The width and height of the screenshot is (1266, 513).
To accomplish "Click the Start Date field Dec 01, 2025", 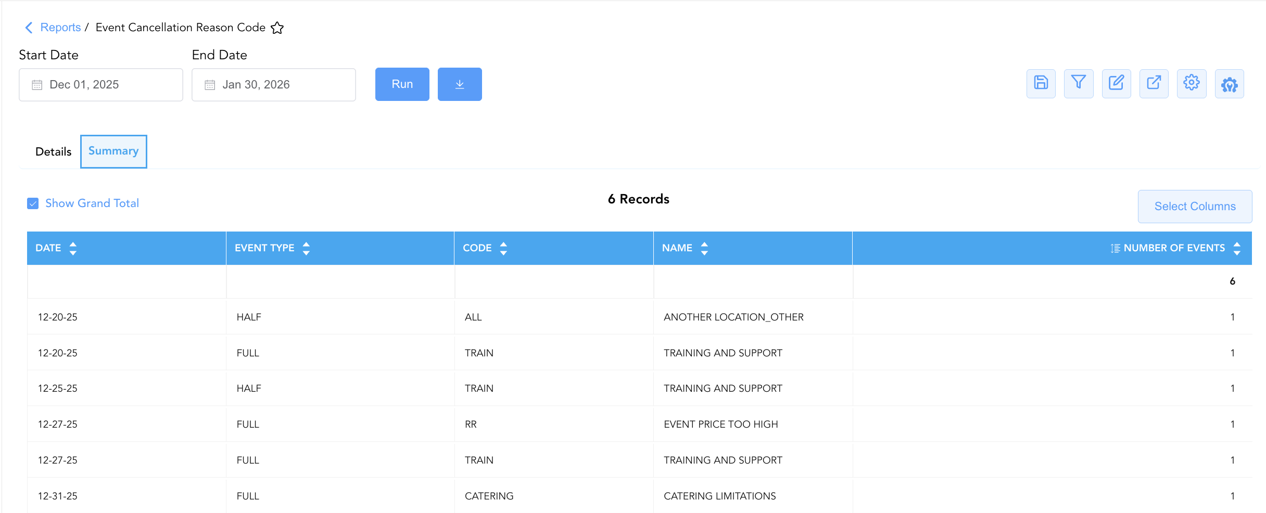I will pos(101,85).
